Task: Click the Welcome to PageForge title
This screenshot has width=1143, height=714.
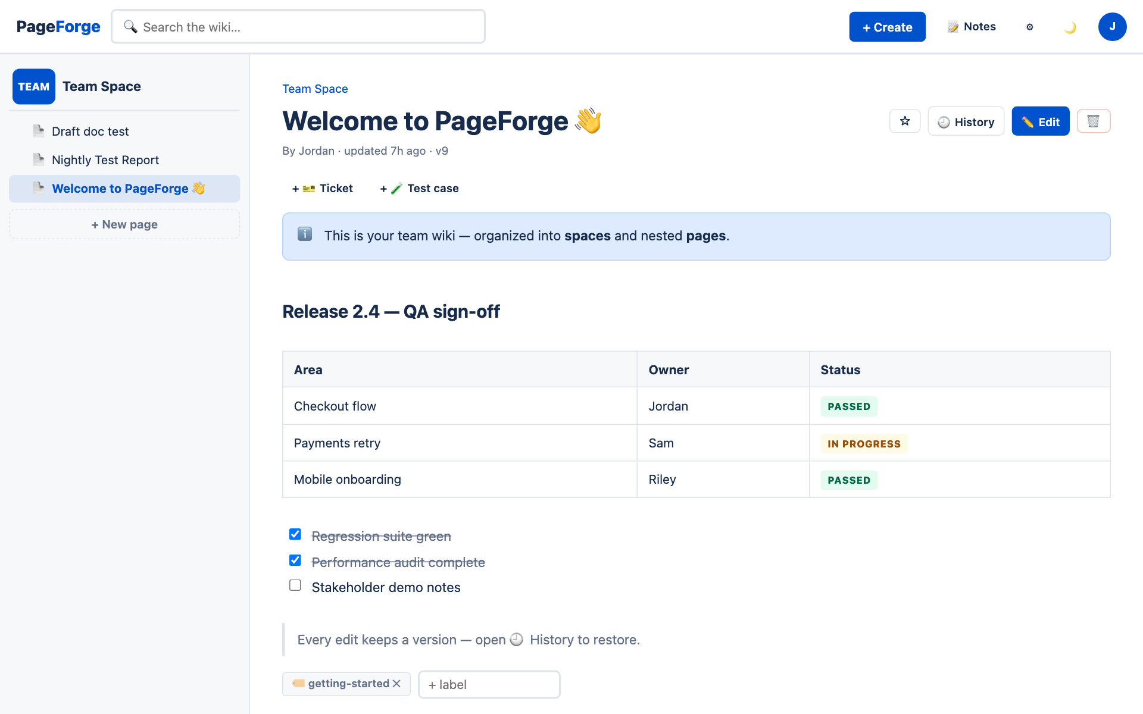Action: click(x=442, y=121)
